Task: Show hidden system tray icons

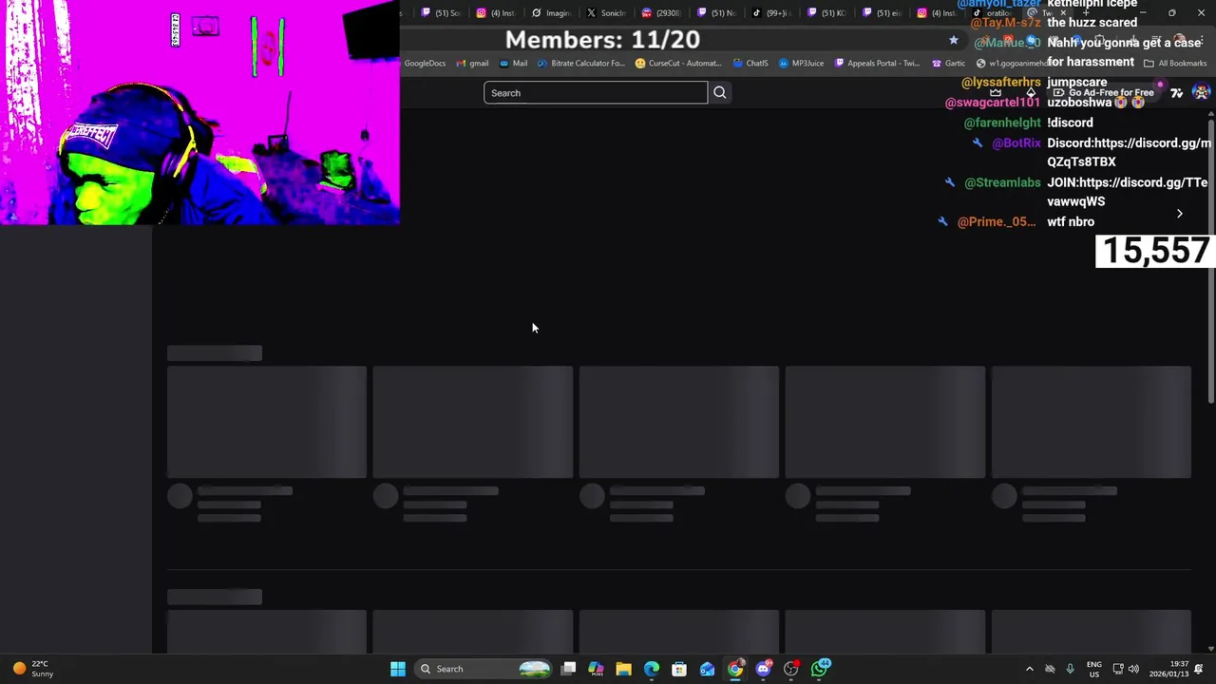Action: tap(1029, 669)
